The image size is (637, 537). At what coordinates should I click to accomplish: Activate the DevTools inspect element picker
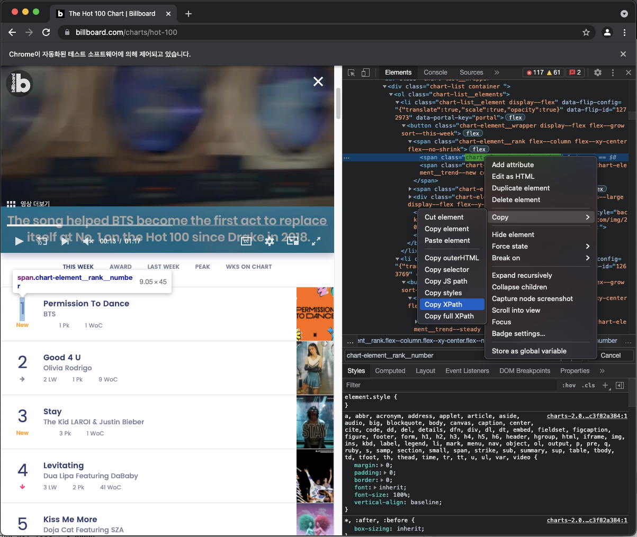click(351, 72)
